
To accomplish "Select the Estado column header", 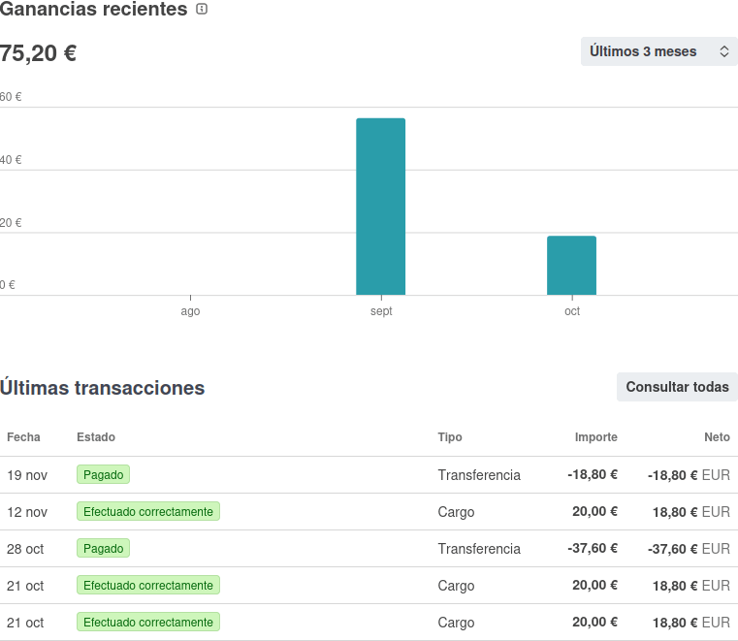I will pos(96,437).
